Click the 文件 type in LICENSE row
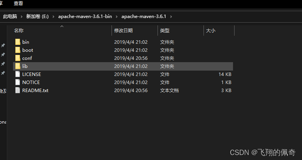The width and height of the screenshot is (302, 160). click(165, 74)
